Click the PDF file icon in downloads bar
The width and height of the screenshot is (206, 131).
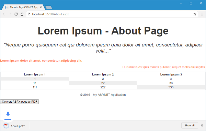(x=6, y=126)
